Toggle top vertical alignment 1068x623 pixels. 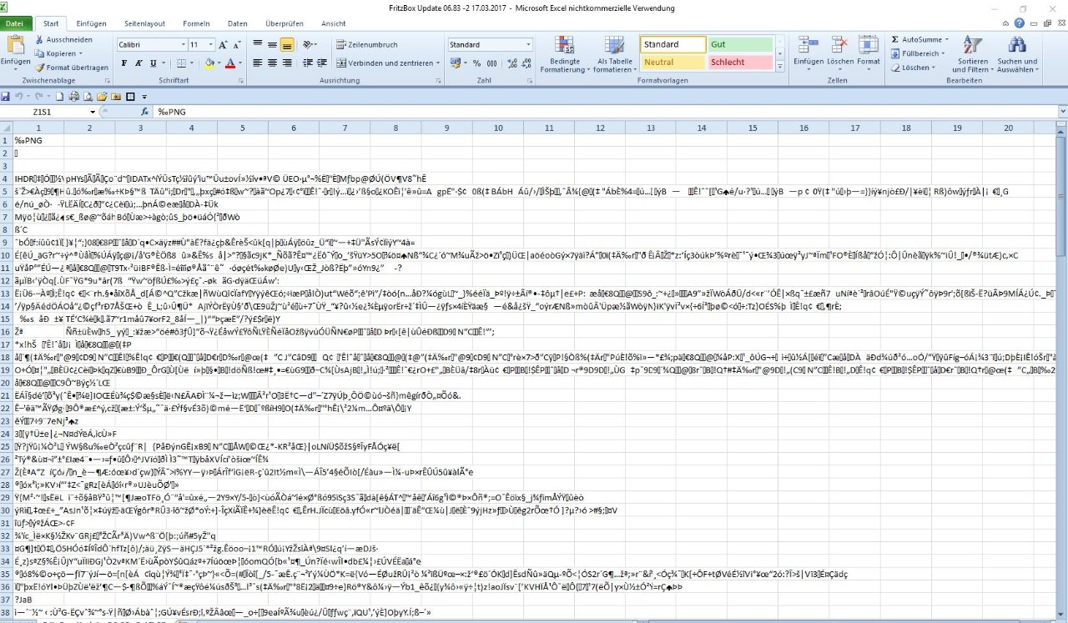tap(258, 44)
